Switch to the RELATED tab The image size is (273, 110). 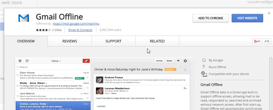click(x=157, y=41)
